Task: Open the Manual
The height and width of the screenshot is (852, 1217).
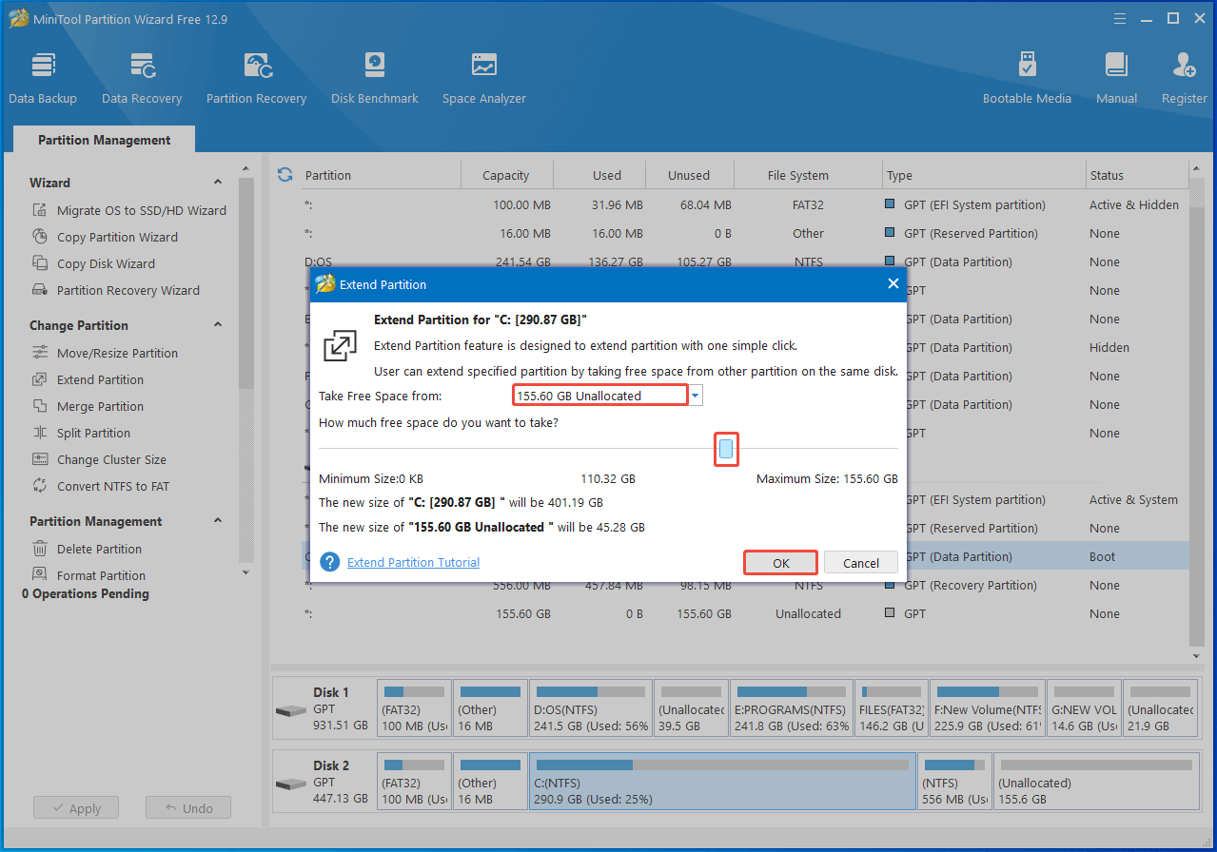Action: click(x=1116, y=78)
